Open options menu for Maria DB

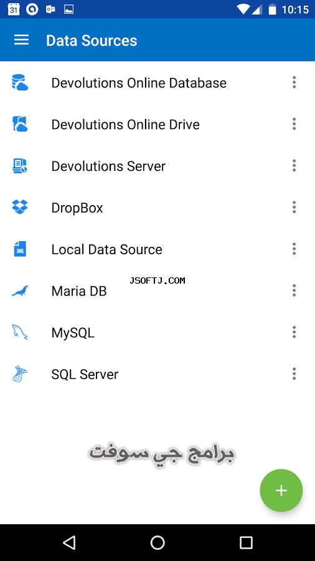[294, 290]
